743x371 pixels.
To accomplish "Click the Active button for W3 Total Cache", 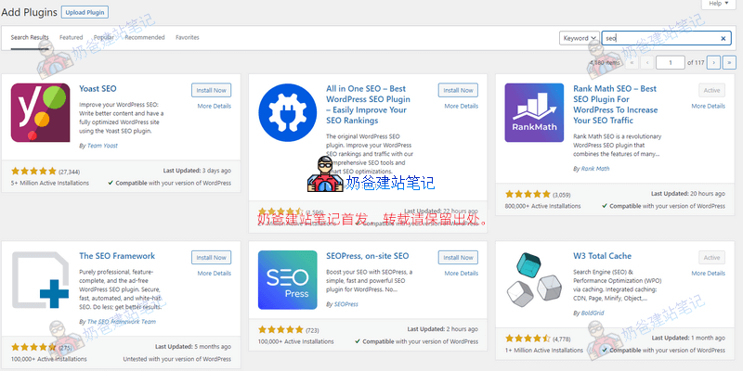I will pyautogui.click(x=711, y=258).
